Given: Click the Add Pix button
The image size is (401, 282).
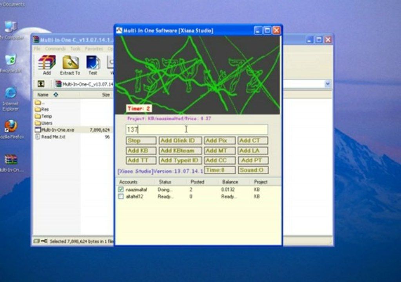Looking at the screenshot, I should (x=220, y=141).
